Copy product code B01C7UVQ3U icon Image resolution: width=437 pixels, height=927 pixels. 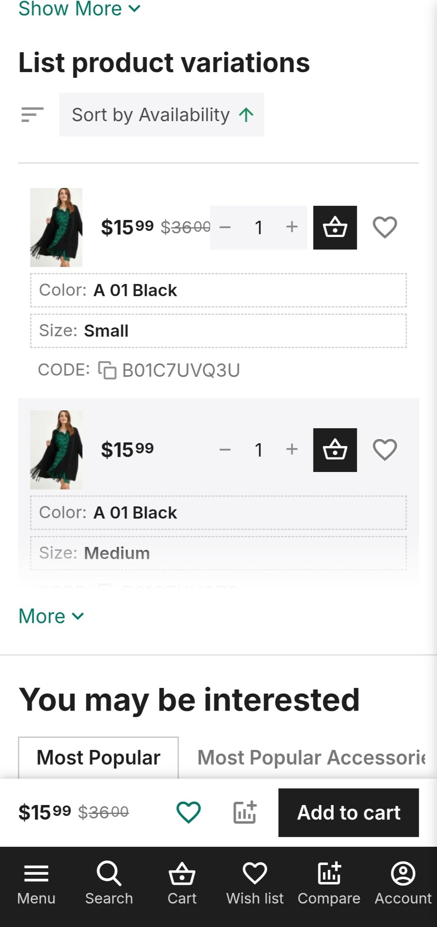(x=107, y=370)
